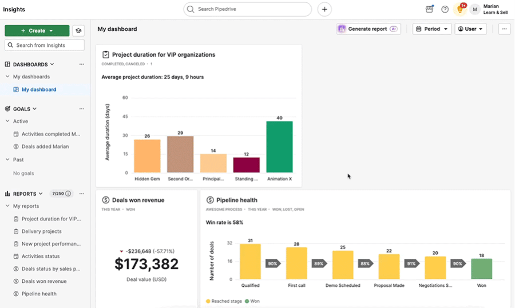This screenshot has width=515, height=308.
Task: Open Project duration for VIP organizations title
Action: point(164,54)
